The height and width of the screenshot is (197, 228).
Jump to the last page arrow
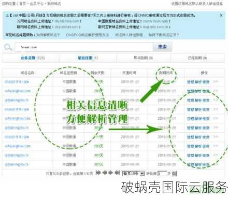coord(117,173)
